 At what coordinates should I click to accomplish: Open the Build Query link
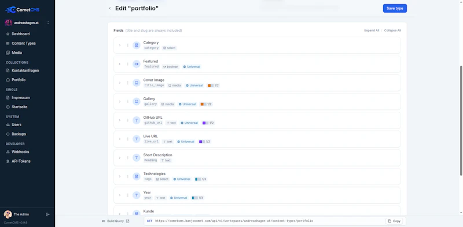[x=115, y=221]
